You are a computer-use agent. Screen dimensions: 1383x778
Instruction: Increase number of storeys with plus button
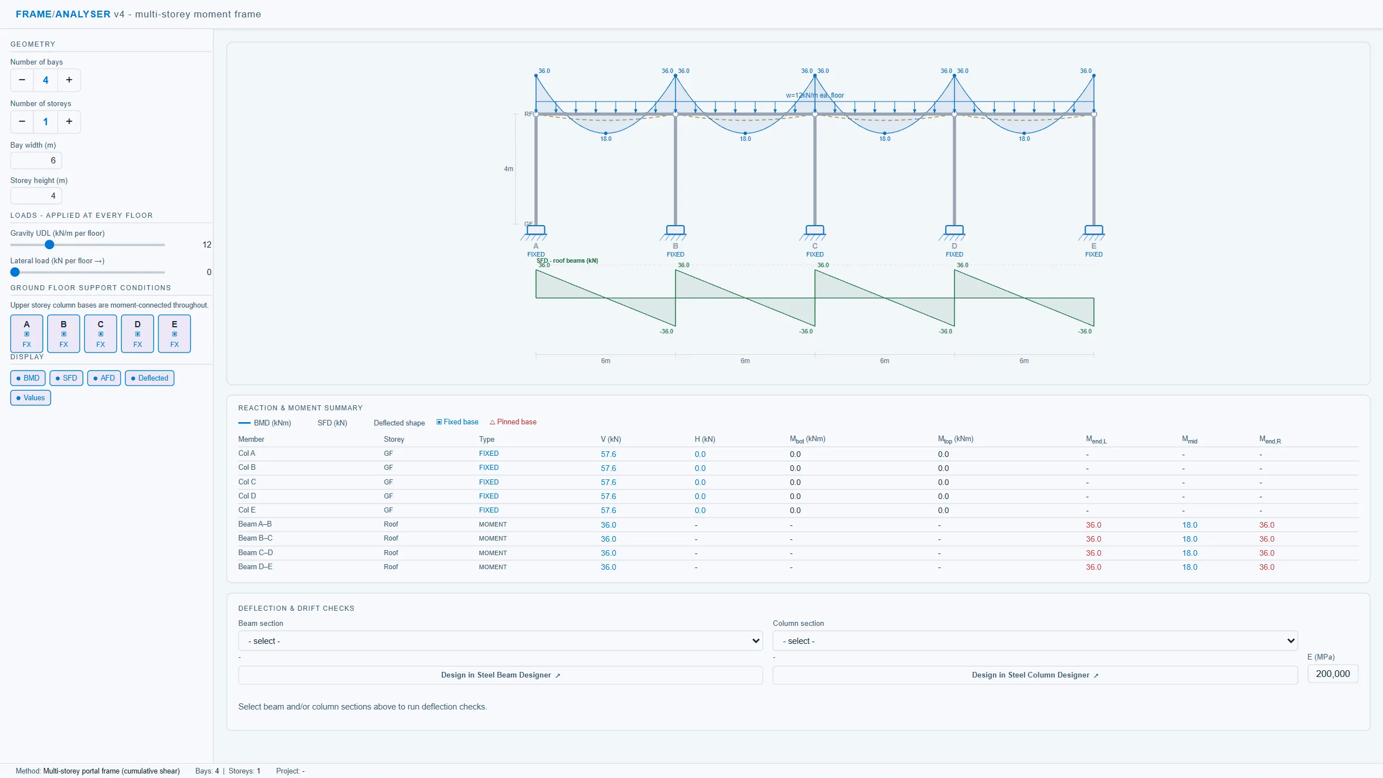tap(69, 121)
